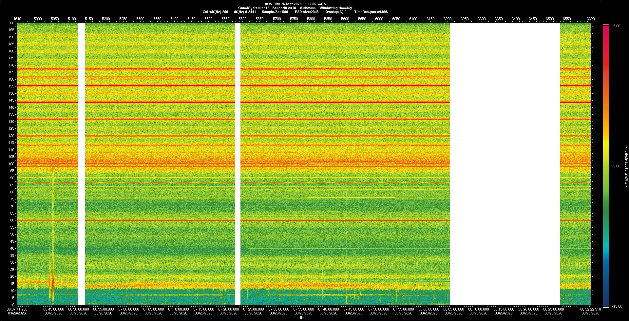Image resolution: width=629 pixels, height=321 pixels.
Task: Click the 6620 tick on the top axis
Action: click(590, 19)
